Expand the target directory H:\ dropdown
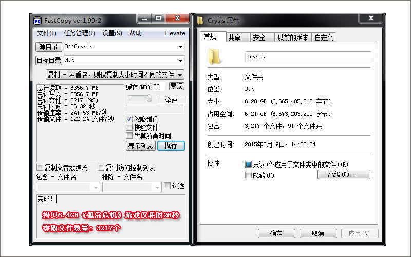This screenshot has width=411, height=257. (180, 61)
